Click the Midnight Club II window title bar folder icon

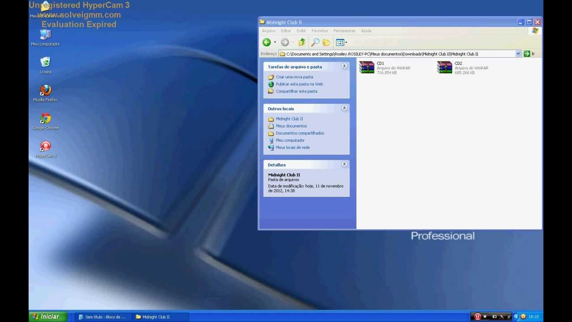click(x=263, y=22)
